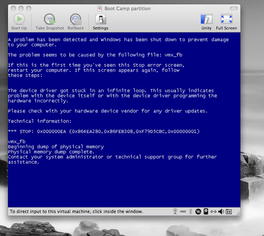Click the USB device status icon
Screen dimensions: 264x236
183,211
